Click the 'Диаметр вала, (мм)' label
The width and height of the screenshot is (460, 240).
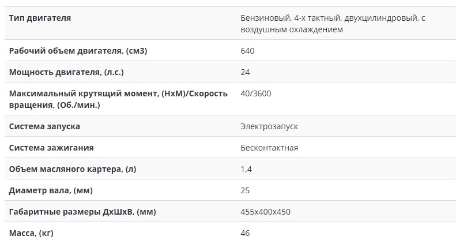point(51,190)
